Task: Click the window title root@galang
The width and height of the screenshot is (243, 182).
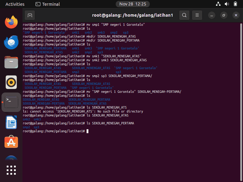Action: tap(132, 15)
